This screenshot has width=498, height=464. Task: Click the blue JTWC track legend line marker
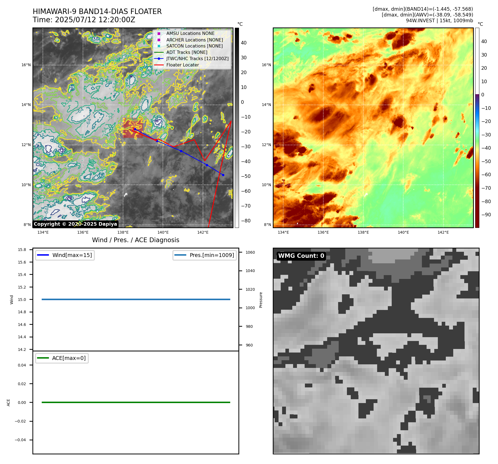[x=159, y=58]
